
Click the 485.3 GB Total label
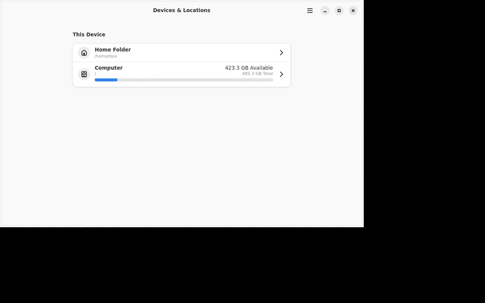point(257,73)
